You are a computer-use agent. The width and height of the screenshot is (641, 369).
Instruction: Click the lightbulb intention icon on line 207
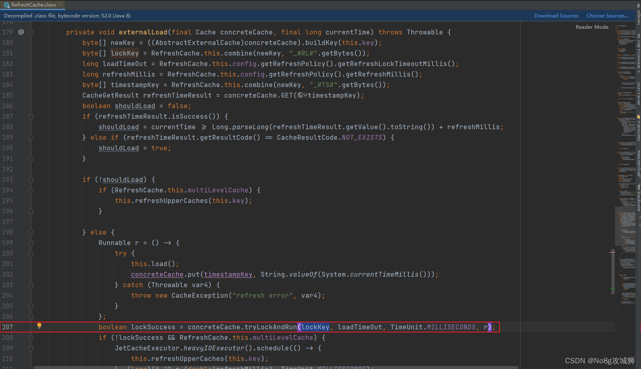point(39,326)
